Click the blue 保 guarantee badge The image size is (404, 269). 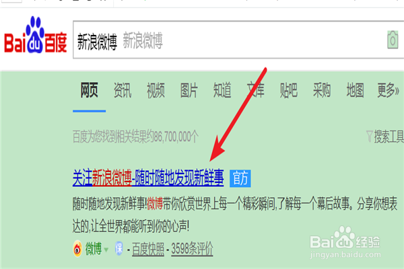pos(119,249)
